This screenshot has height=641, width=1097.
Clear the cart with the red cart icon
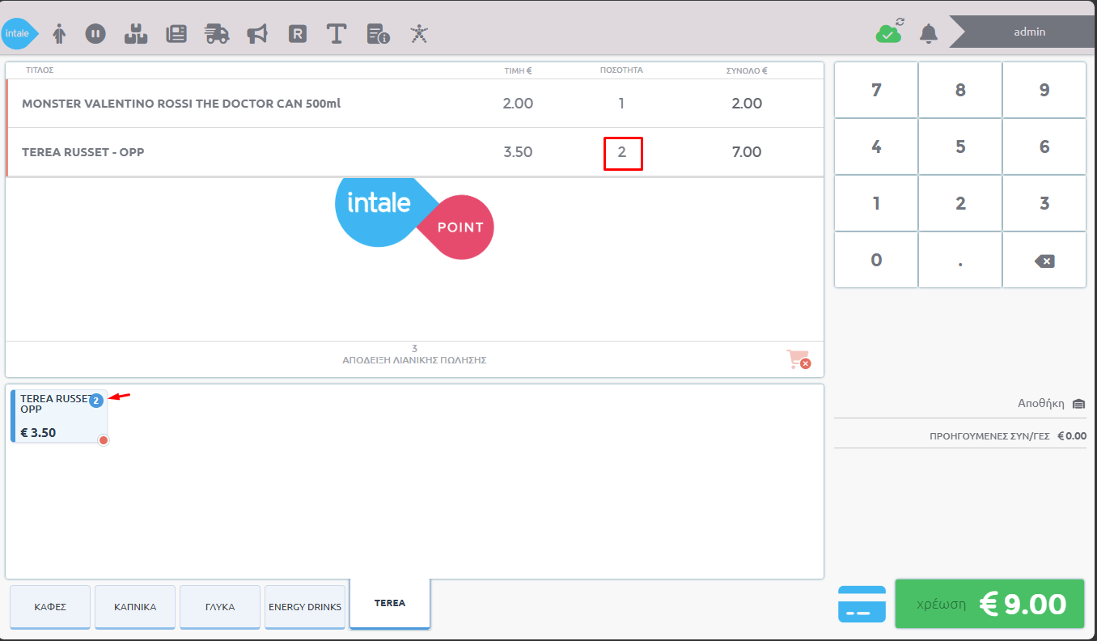pyautogui.click(x=798, y=359)
